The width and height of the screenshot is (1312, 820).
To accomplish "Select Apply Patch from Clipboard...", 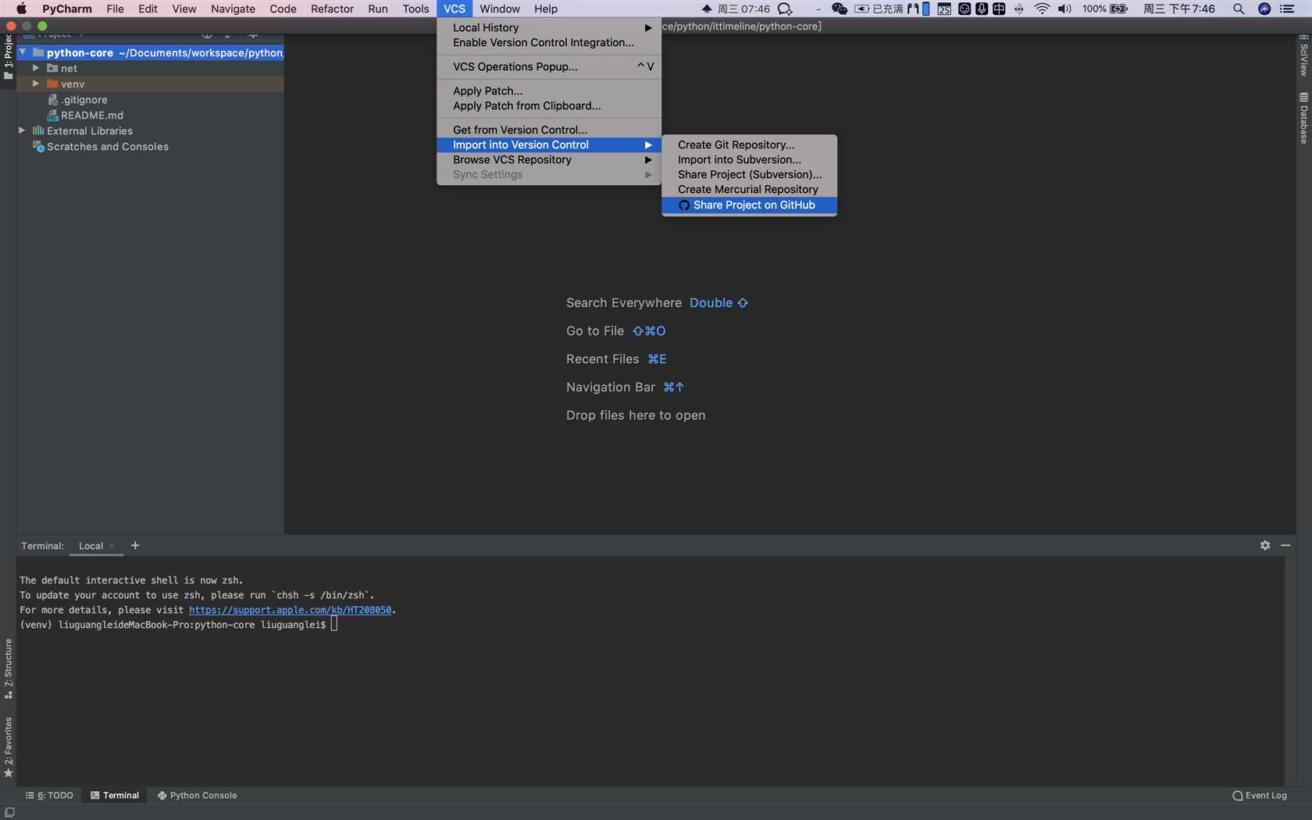I will [549, 105].
